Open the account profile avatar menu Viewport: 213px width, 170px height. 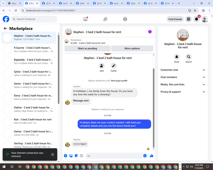coord(204,19)
